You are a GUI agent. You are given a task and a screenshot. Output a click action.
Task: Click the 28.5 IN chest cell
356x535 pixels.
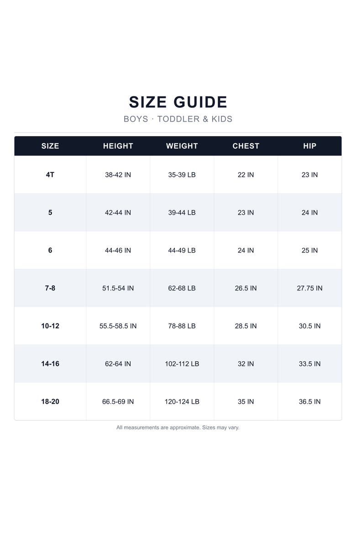click(x=246, y=326)
